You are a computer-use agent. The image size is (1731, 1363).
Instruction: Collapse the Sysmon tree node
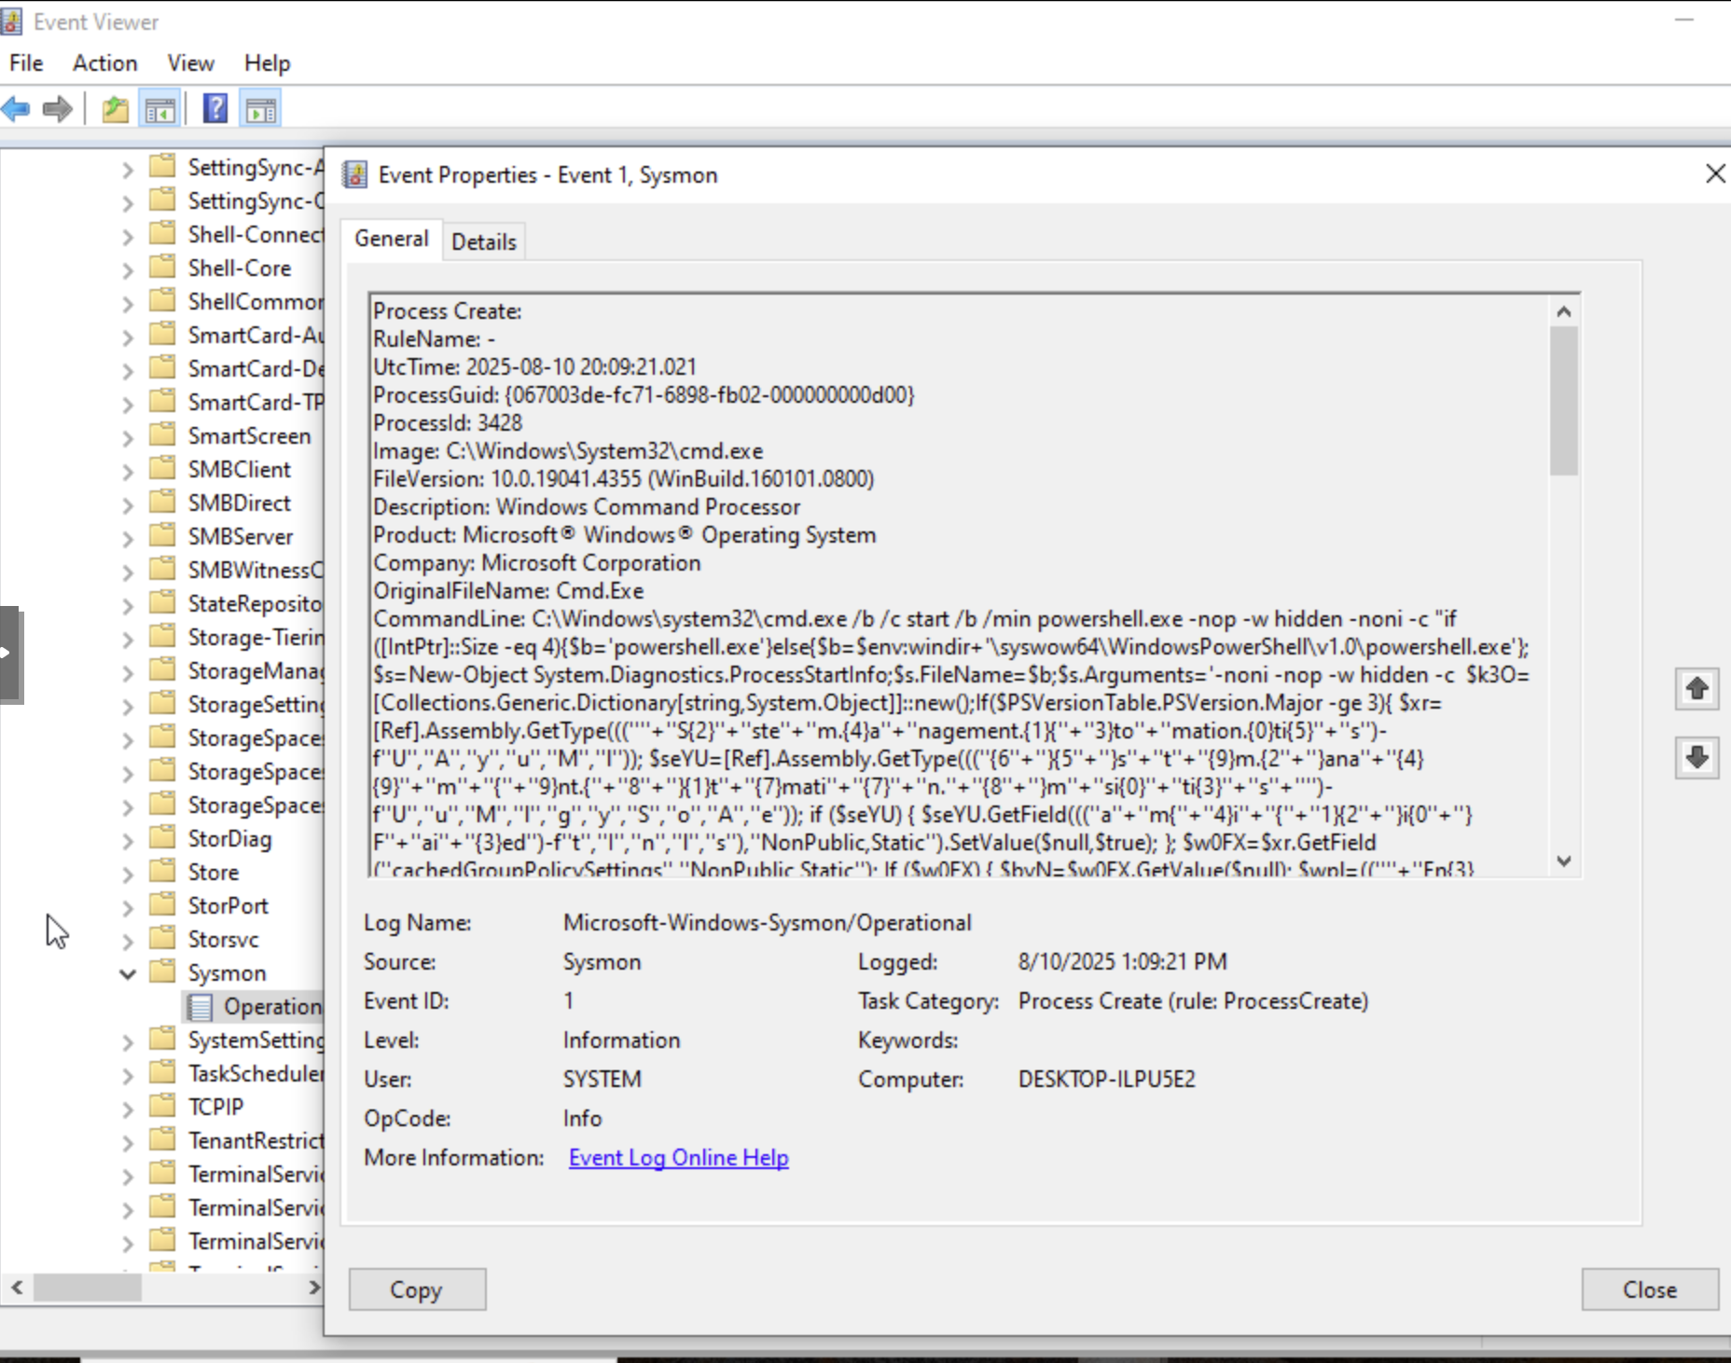click(128, 974)
